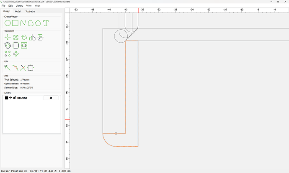Click the 'Total Selected: 1 Vectors' text
The height and width of the screenshot is (173, 289).
tap(17, 80)
